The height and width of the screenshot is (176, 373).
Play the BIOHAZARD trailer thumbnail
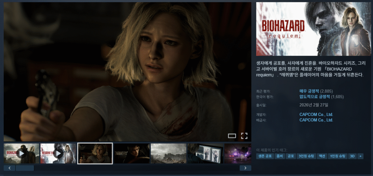tap(21, 153)
